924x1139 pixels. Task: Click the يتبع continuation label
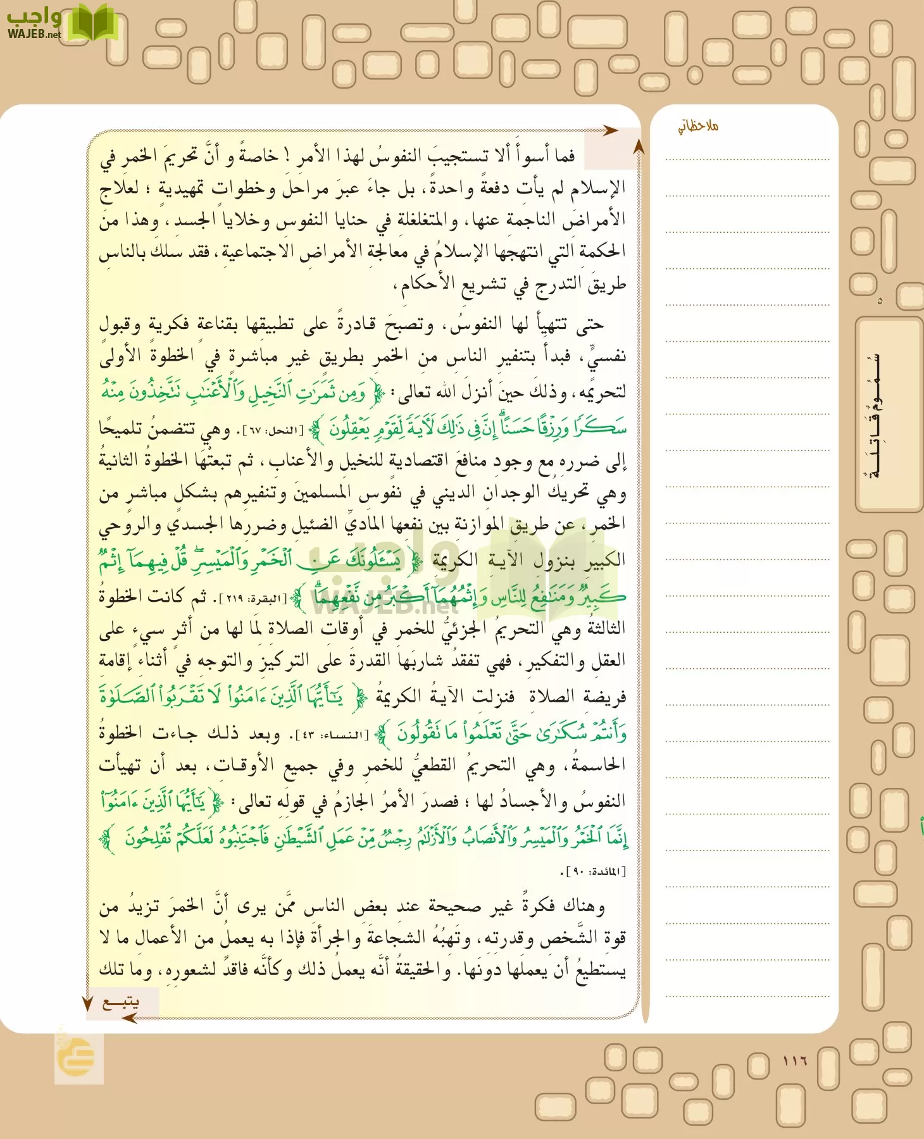pos(121,1001)
